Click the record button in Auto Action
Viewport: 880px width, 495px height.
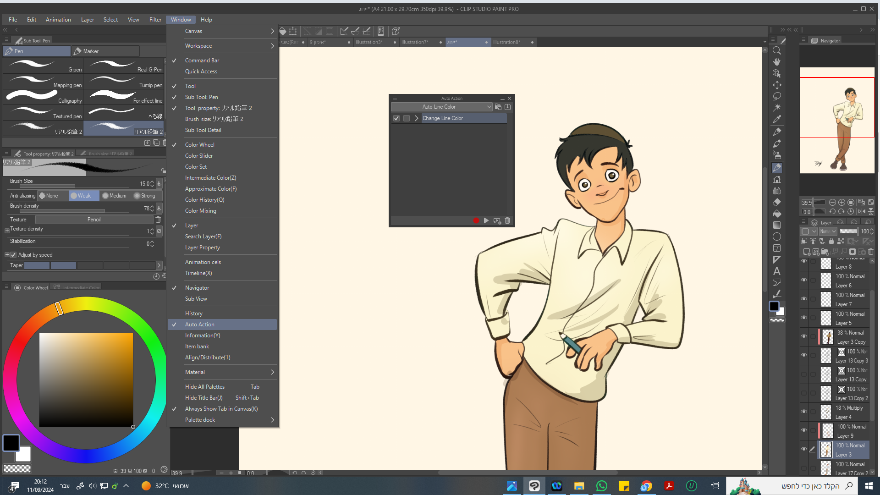(476, 221)
